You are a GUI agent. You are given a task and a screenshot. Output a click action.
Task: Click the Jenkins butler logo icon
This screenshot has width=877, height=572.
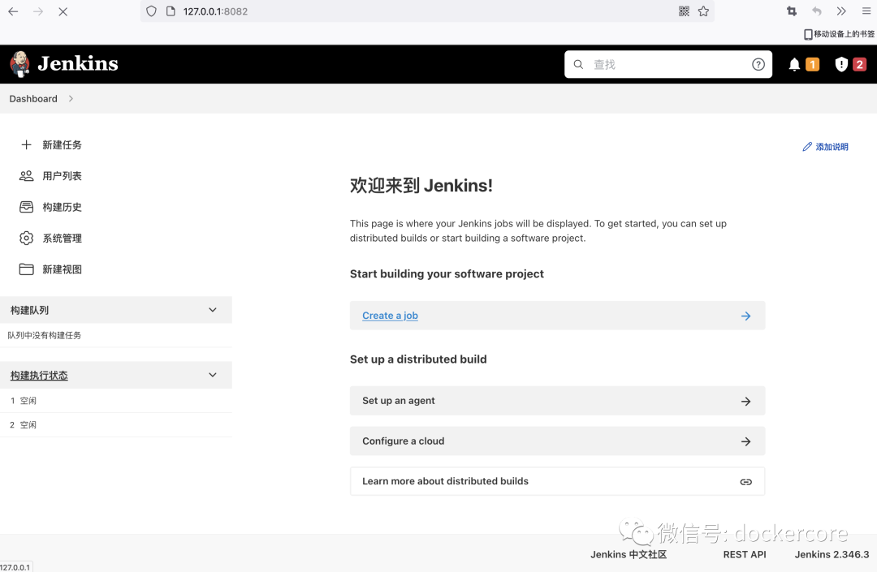20,63
